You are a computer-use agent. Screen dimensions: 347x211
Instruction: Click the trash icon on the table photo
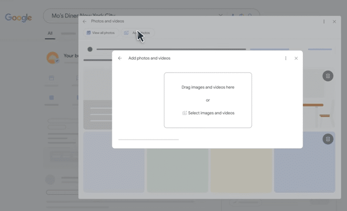(328, 76)
